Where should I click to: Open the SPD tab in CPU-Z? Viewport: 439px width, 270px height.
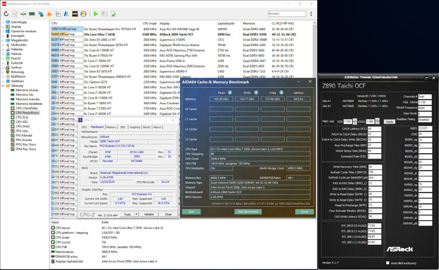pos(122,127)
